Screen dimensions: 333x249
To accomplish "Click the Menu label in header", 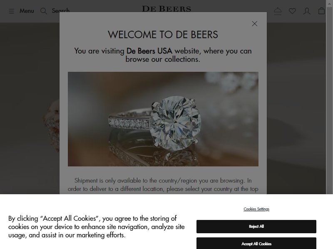I will pyautogui.click(x=27, y=11).
